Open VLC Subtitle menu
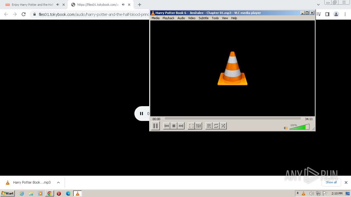The height and width of the screenshot is (197, 351). [203, 18]
